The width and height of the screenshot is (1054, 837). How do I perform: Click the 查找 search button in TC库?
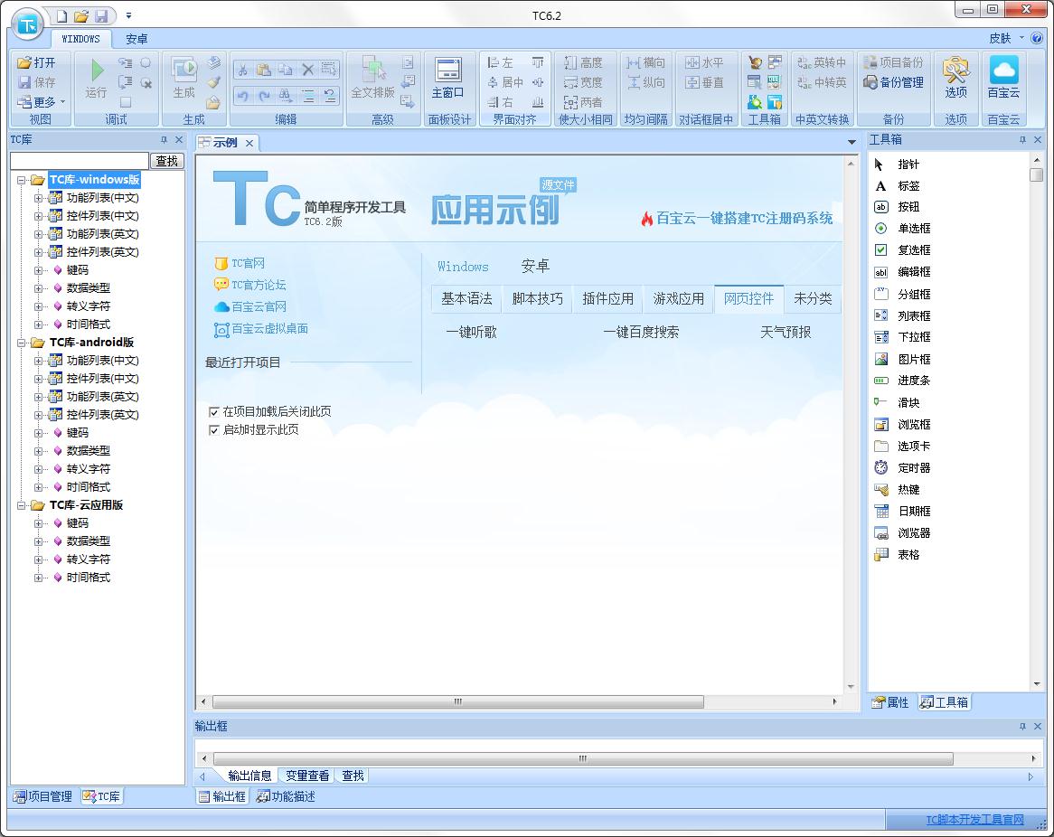pos(166,161)
